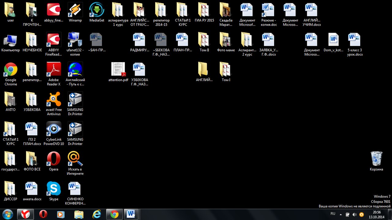Image resolution: width=392 pixels, height=220 pixels.
Task: Select СИНЕНКО КОНФЕРЕН... document
Action: click(x=75, y=193)
